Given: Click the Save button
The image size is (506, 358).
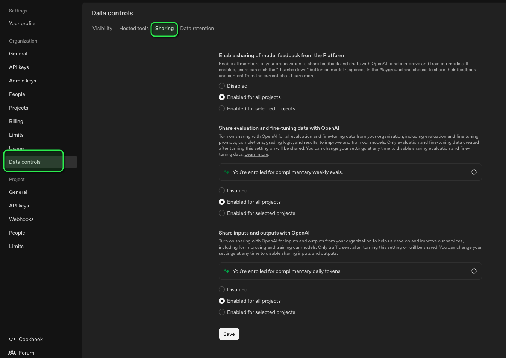Looking at the screenshot, I should point(229,334).
